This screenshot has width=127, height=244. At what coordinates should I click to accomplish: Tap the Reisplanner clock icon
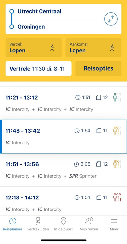[13, 221]
